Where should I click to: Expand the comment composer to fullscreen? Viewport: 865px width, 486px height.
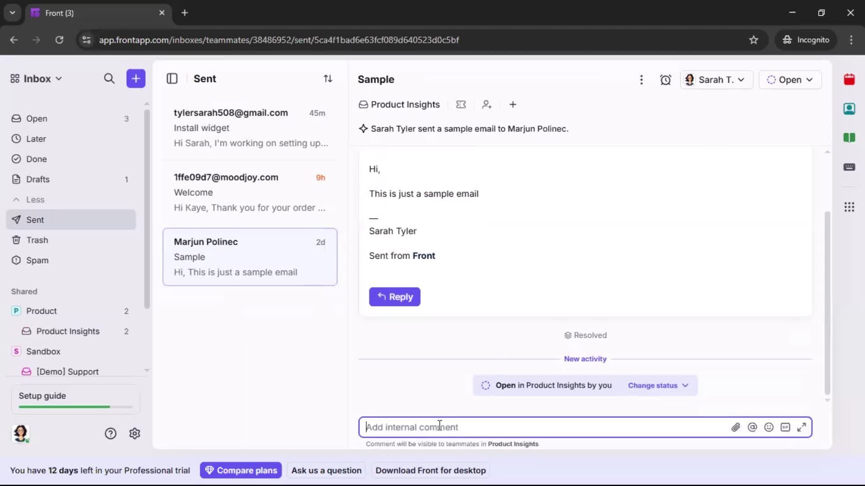(802, 427)
